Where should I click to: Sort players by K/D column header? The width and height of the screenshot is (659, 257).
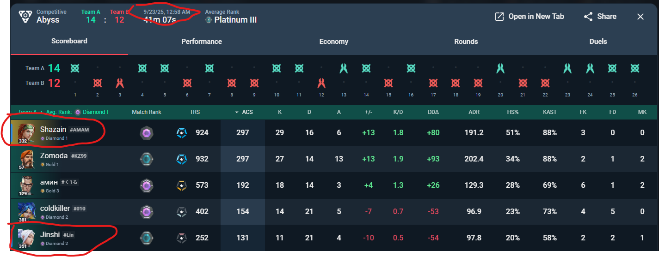click(x=398, y=112)
